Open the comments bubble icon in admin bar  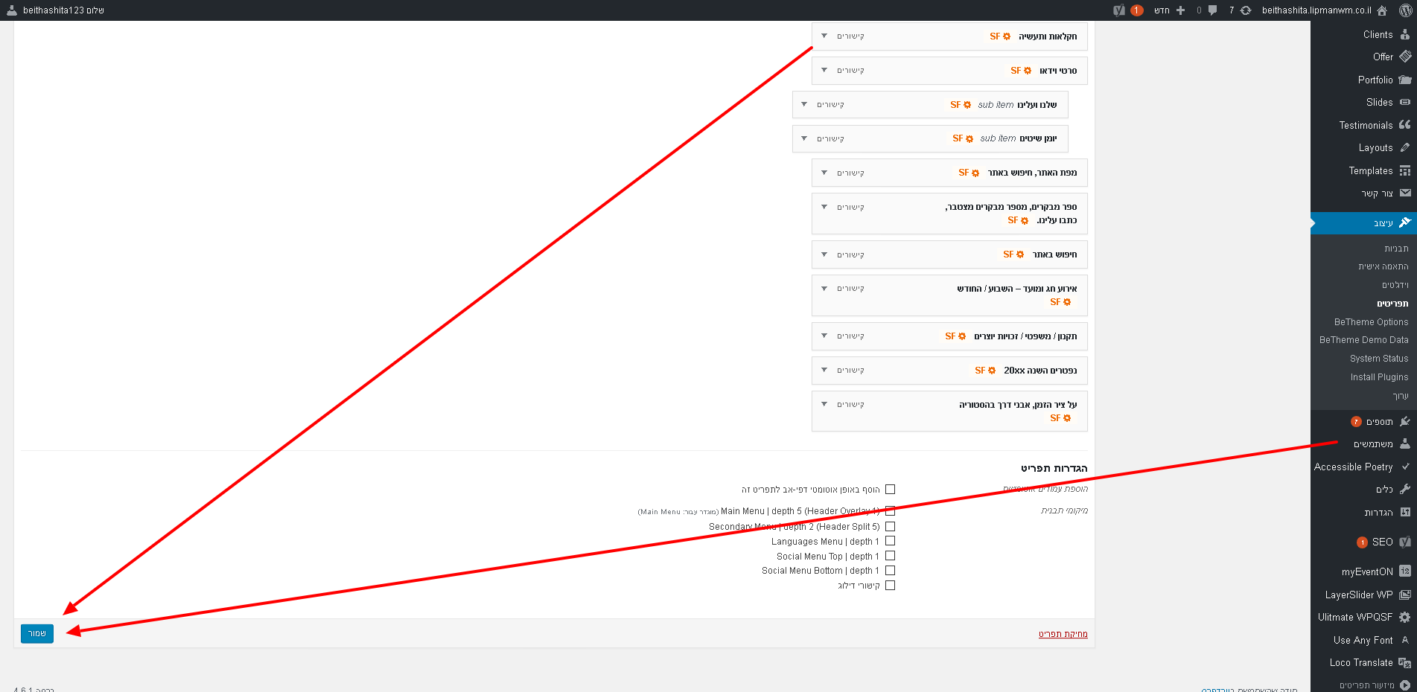tap(1212, 10)
